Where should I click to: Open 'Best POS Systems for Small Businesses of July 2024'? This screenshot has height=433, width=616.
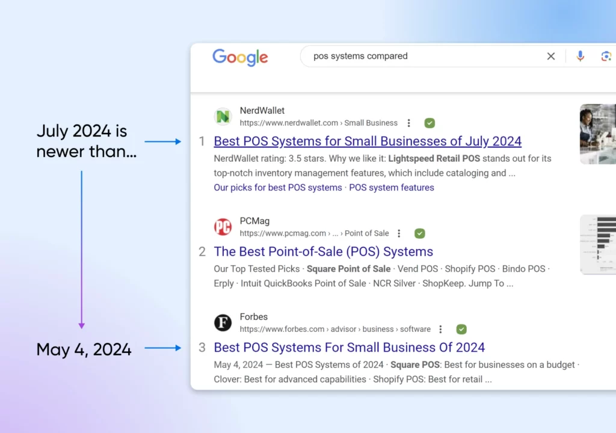click(368, 141)
